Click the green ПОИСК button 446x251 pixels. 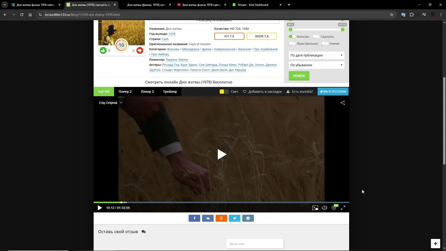299,76
